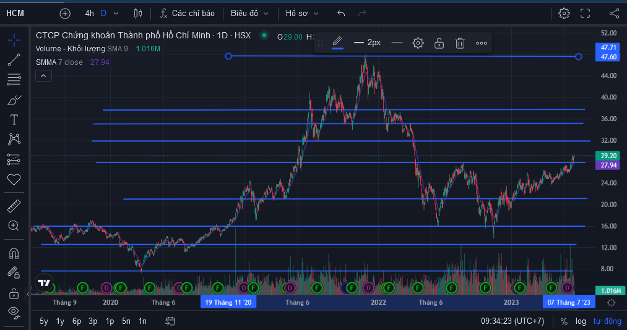This screenshot has height=330, width=627.
Task: Undo the last chart action
Action: pos(341,14)
